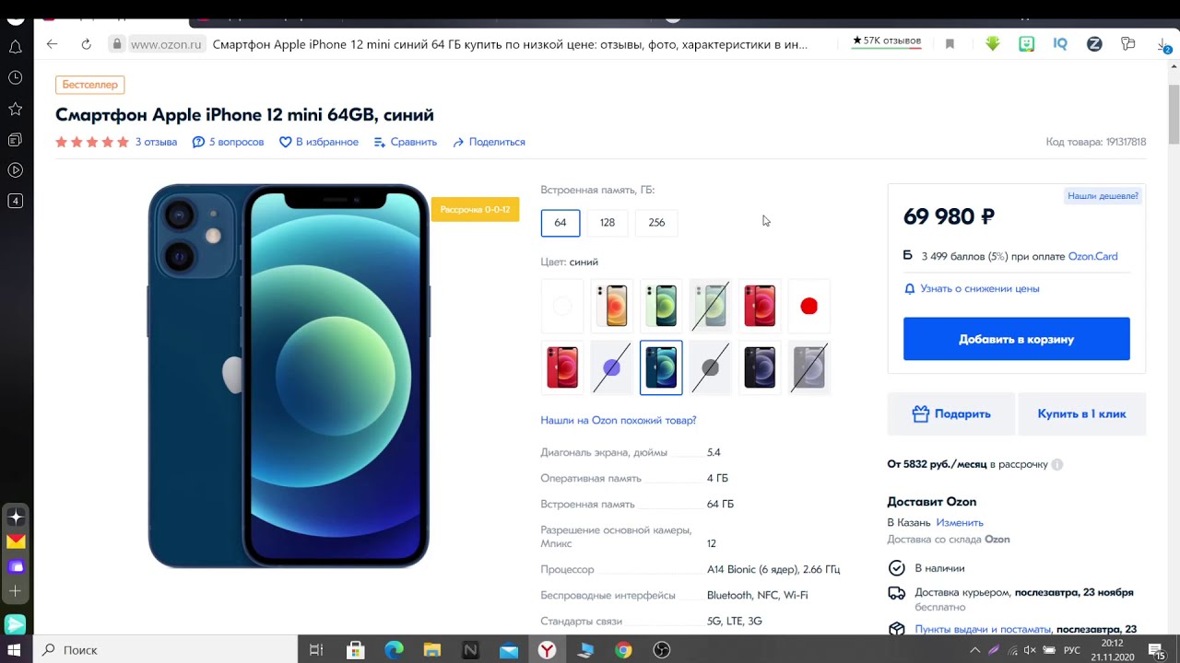
Task: Click the Бестселлер badge
Action: [x=90, y=85]
